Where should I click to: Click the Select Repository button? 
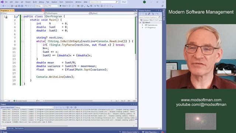tap(150, 132)
